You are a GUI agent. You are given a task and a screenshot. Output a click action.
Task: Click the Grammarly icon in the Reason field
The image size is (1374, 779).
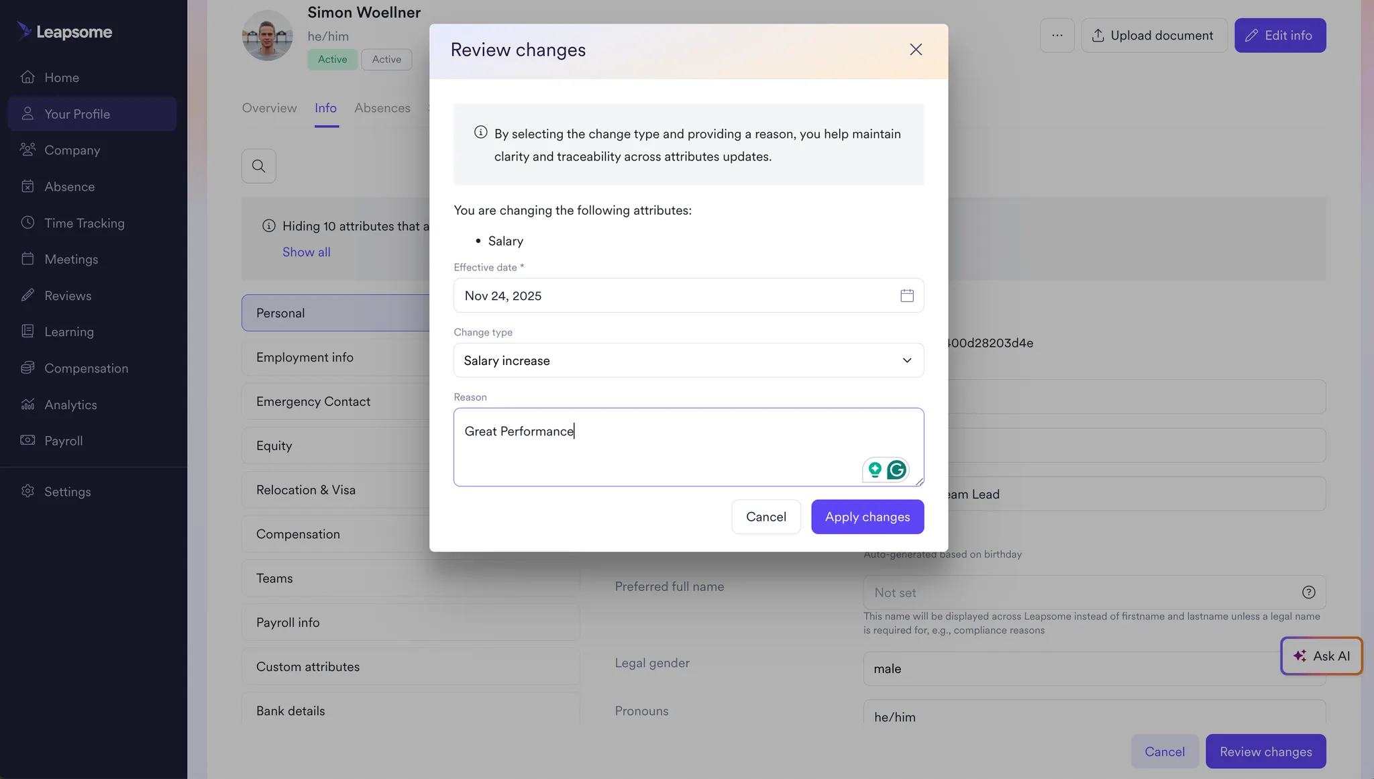(x=897, y=470)
